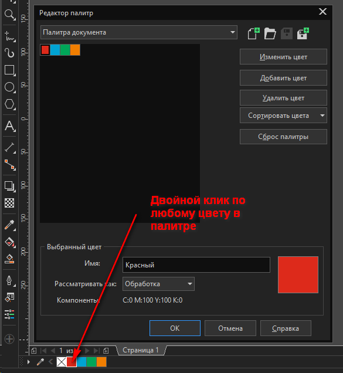Click the large red selected color preview
Image resolution: width=343 pixels, height=373 pixels.
pyautogui.click(x=298, y=274)
